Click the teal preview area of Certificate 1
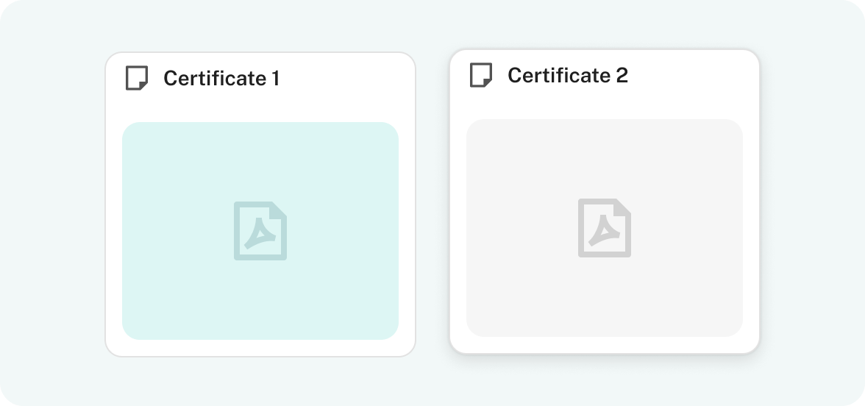The image size is (865, 406). point(260,231)
